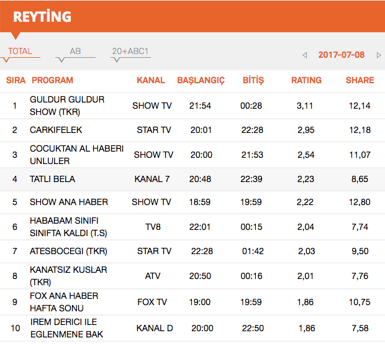Sort by the SHARE column header

[360, 80]
